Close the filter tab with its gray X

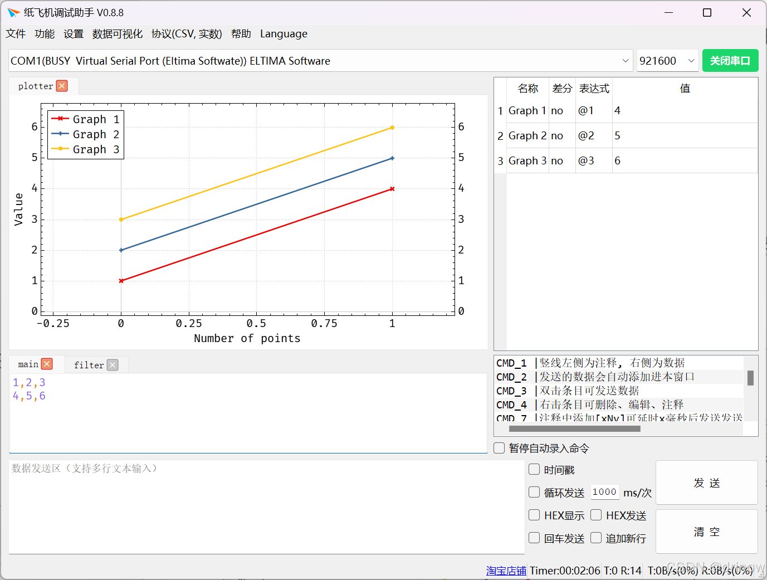[x=113, y=365]
